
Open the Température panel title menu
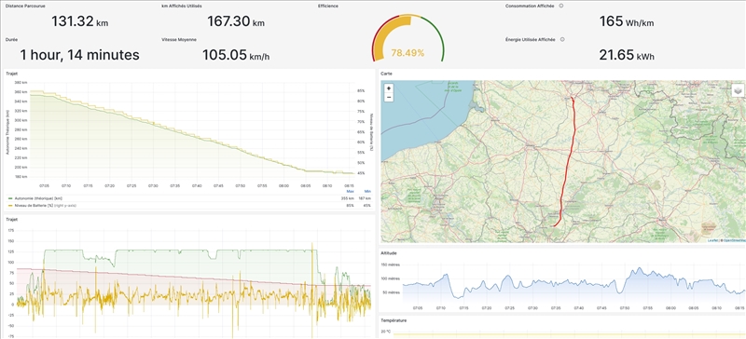pyautogui.click(x=394, y=320)
